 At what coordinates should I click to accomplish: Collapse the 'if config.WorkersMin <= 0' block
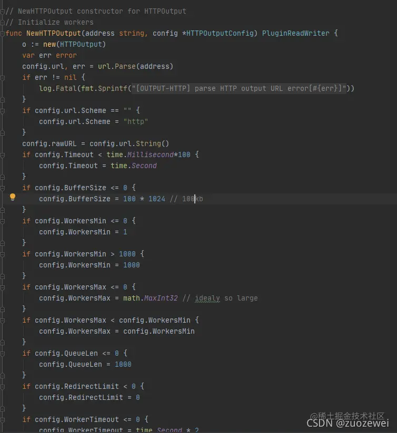point(3,221)
